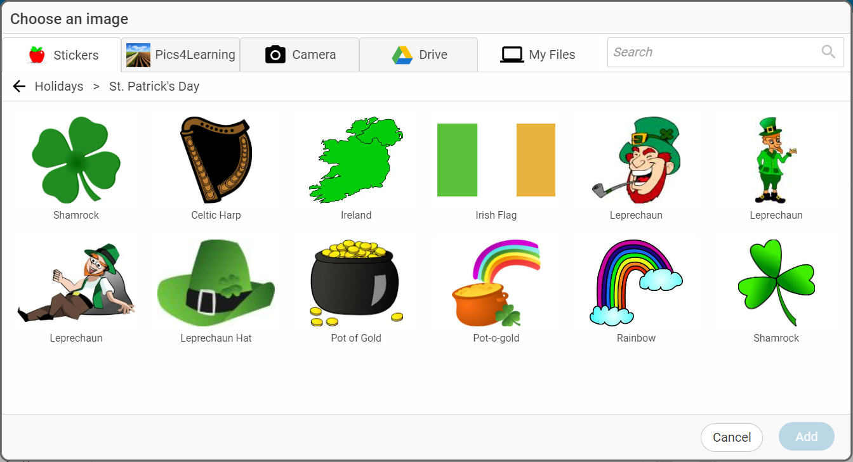Click the Holidays breadcrumb link
Image resolution: width=853 pixels, height=462 pixels.
pos(59,86)
